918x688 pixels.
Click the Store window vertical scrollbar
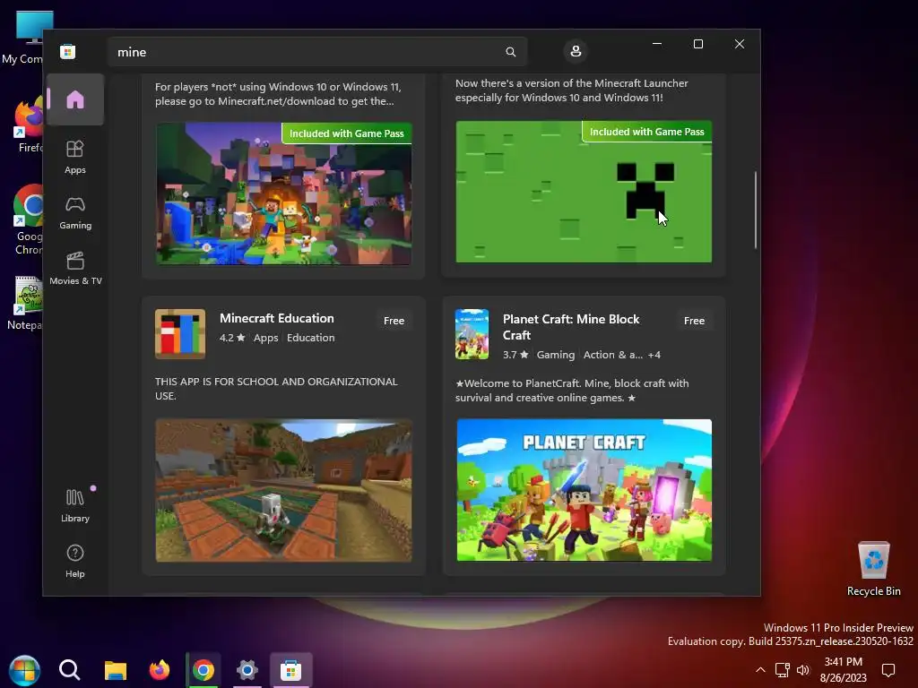pos(755,210)
